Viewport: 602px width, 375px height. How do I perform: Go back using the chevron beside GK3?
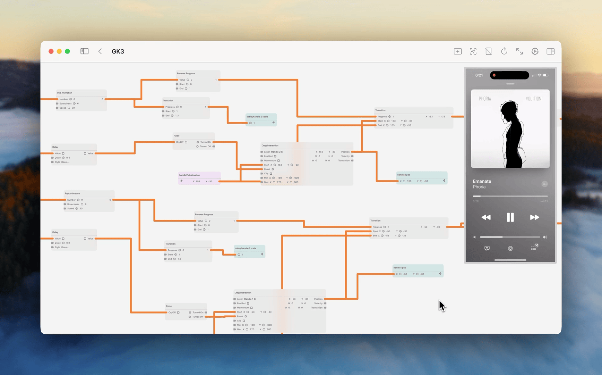tap(100, 51)
